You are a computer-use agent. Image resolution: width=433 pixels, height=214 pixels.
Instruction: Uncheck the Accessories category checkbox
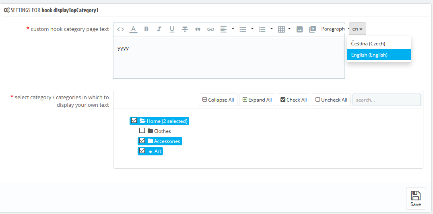(x=142, y=141)
